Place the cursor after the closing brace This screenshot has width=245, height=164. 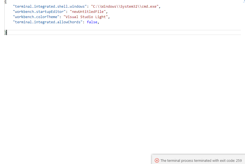pyautogui.click(x=7, y=32)
